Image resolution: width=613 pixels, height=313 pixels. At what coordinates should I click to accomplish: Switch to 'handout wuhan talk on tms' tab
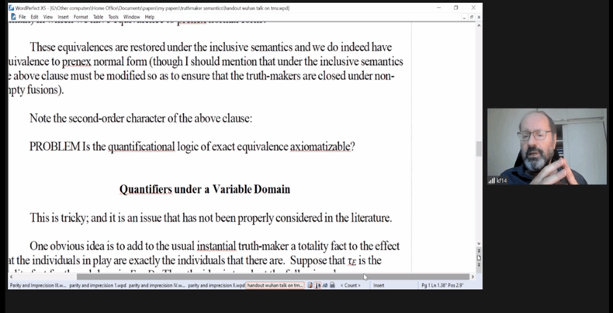275,285
